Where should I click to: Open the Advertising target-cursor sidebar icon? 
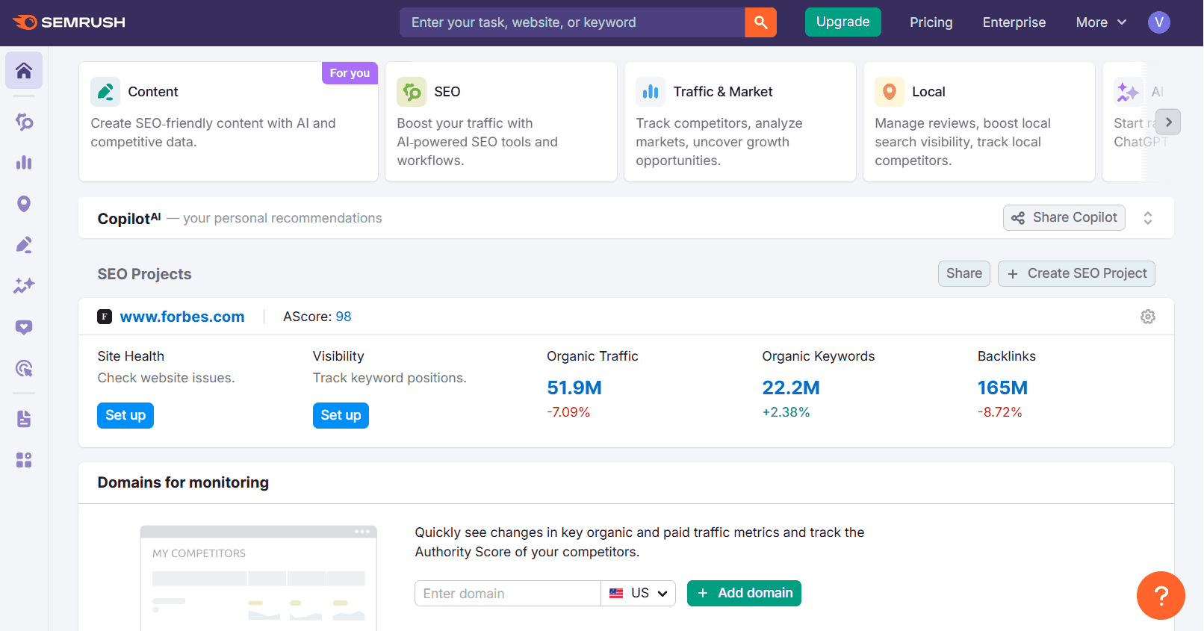pos(24,368)
